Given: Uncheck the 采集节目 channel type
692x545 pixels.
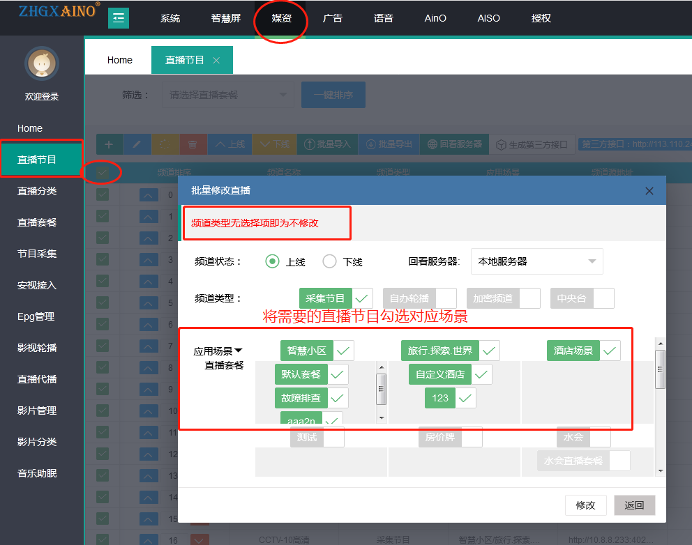Looking at the screenshot, I should tap(362, 298).
